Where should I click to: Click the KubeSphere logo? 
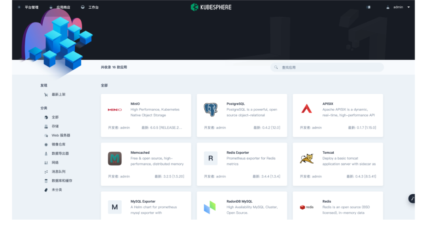tap(211, 7)
